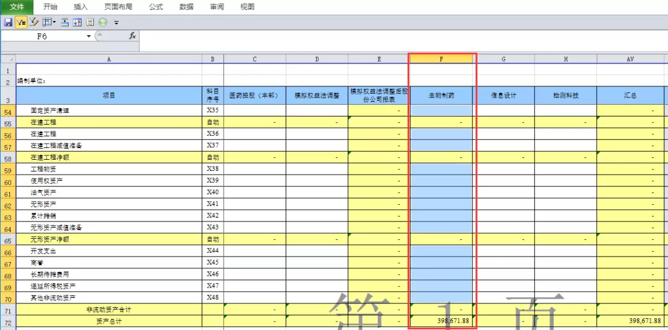The height and width of the screenshot is (330, 668).
Task: Select column G header
Action: pyautogui.click(x=503, y=59)
